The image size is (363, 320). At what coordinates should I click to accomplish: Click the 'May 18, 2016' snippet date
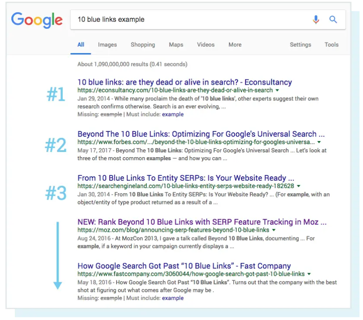[94, 282]
